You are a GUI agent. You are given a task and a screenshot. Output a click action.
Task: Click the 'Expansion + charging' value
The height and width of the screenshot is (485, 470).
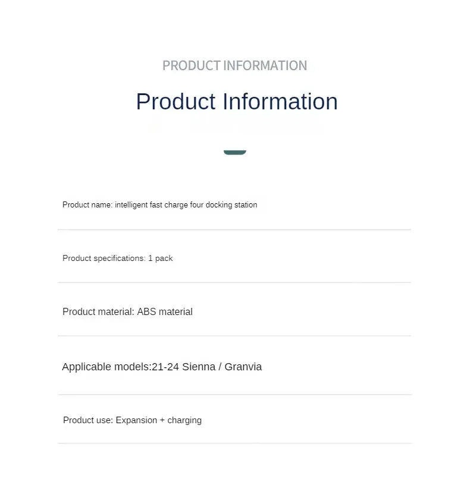click(158, 420)
